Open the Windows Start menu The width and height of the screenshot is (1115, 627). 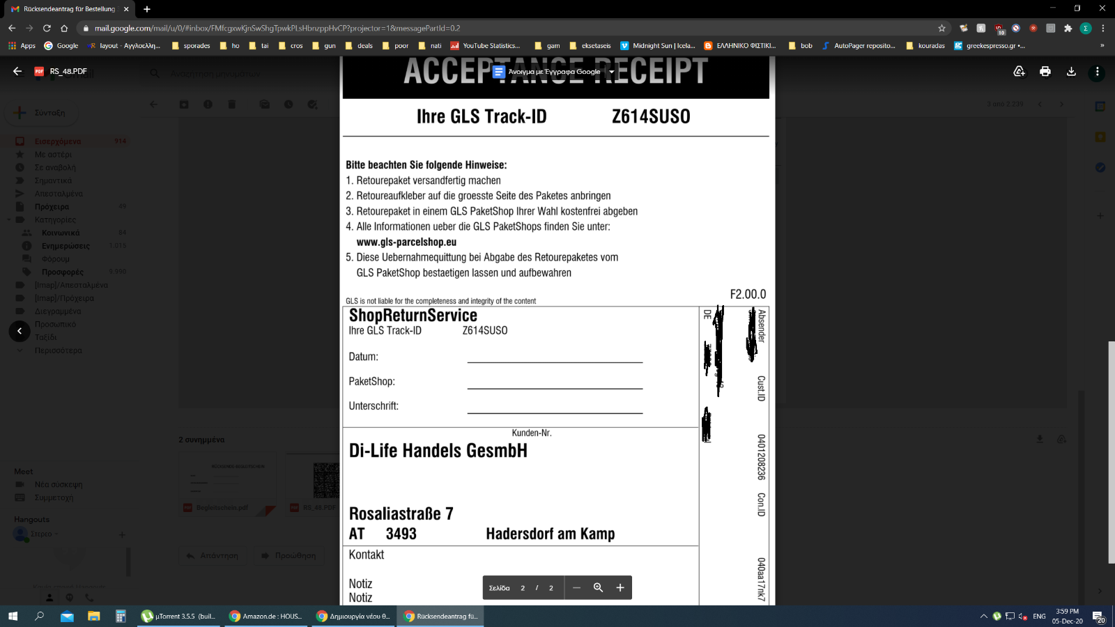(13, 616)
